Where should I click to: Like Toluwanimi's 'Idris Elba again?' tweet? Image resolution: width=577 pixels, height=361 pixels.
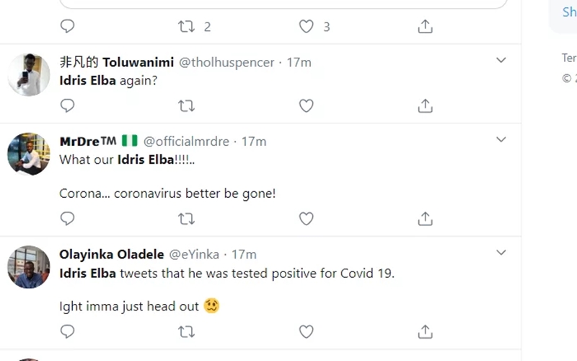point(307,106)
